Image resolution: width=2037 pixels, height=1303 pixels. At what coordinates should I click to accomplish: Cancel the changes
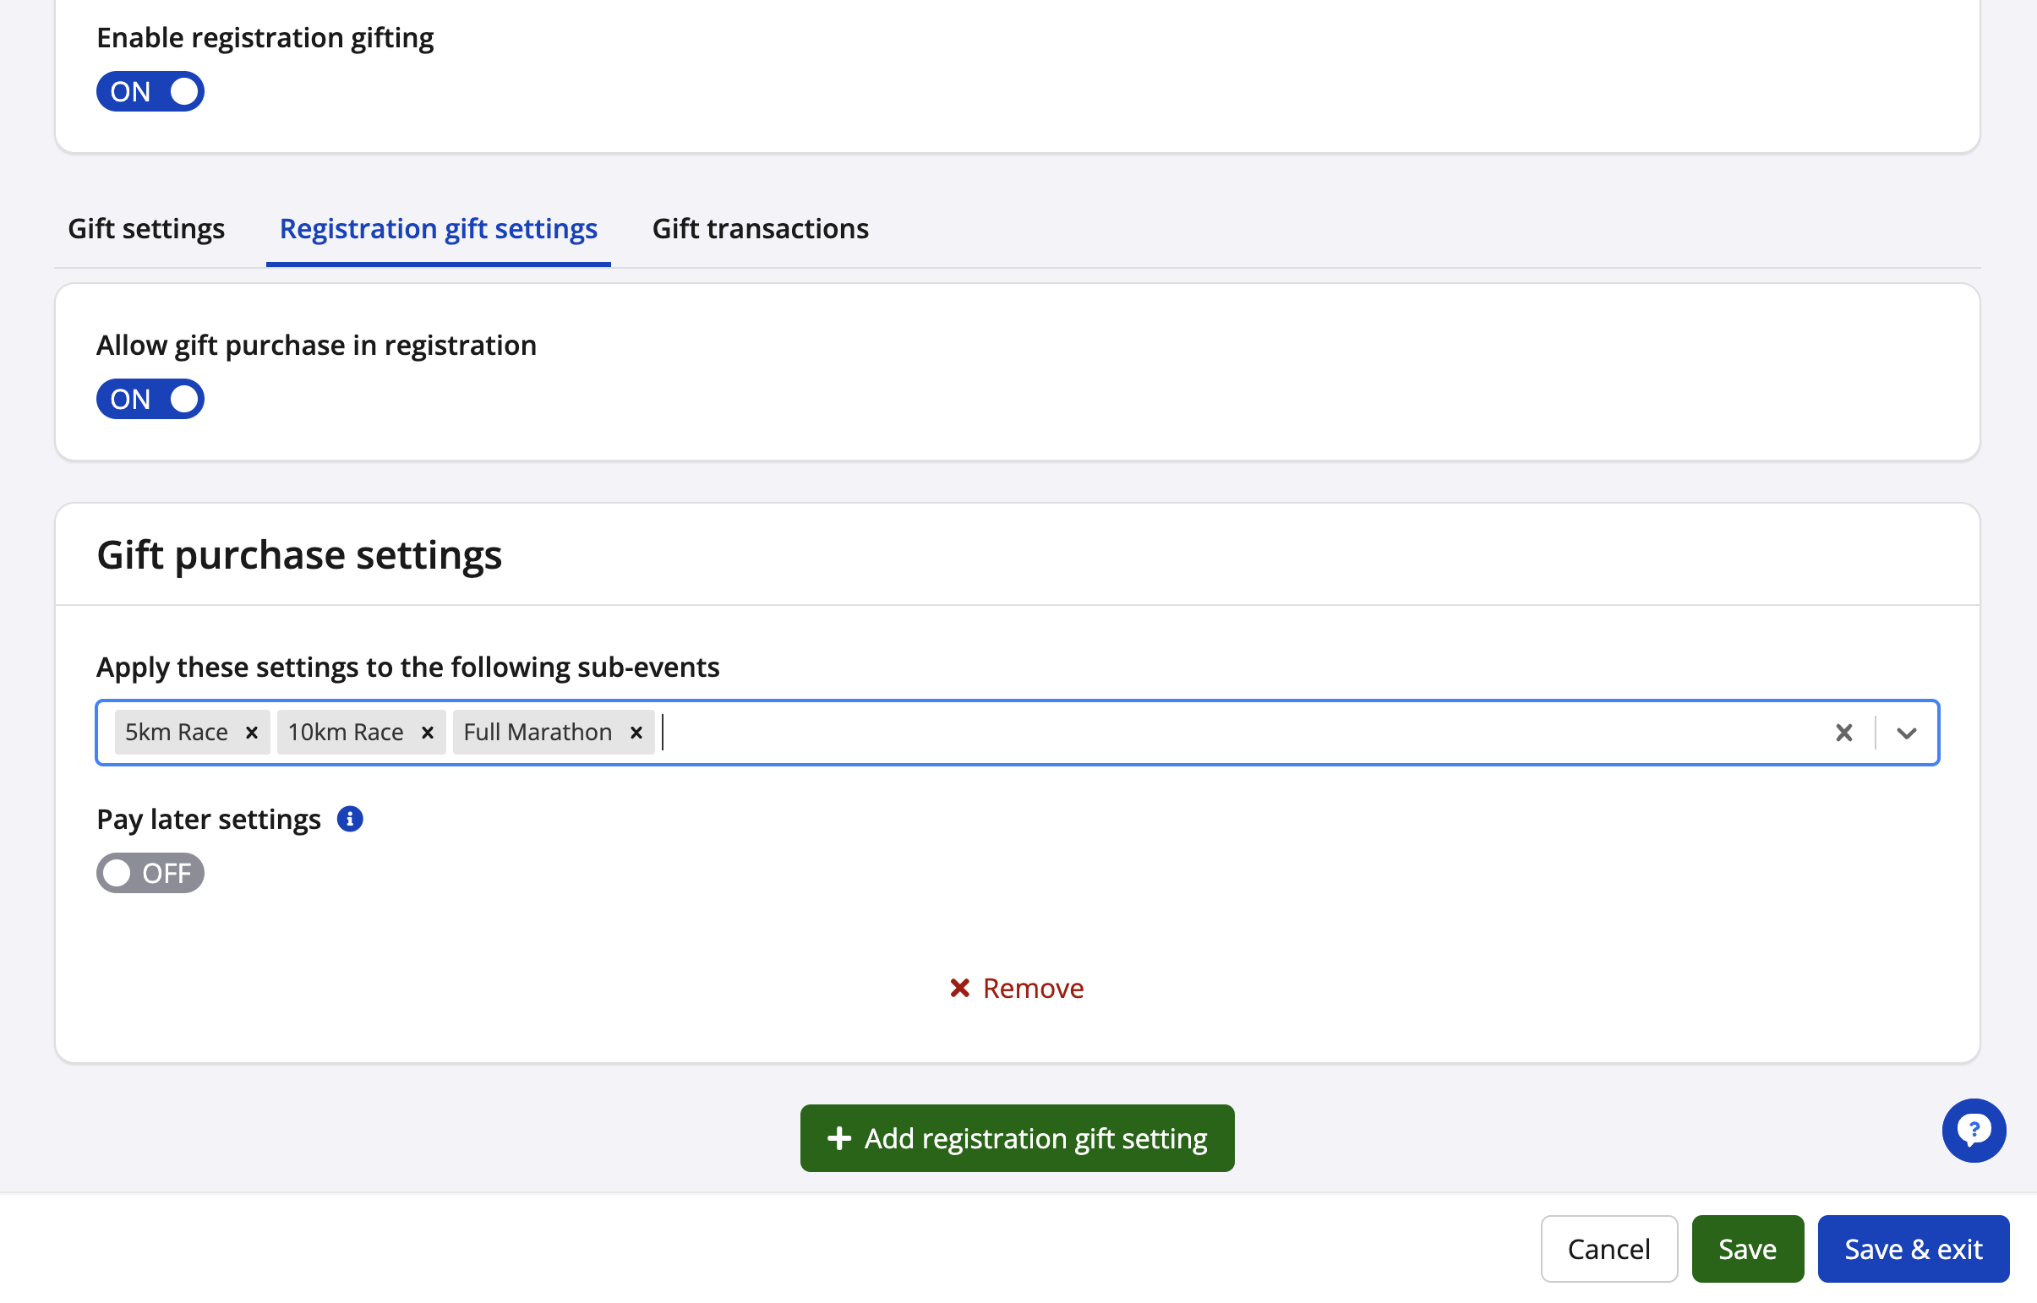[1608, 1249]
